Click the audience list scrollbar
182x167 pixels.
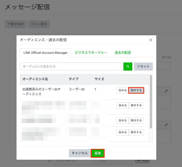(x=151, y=102)
